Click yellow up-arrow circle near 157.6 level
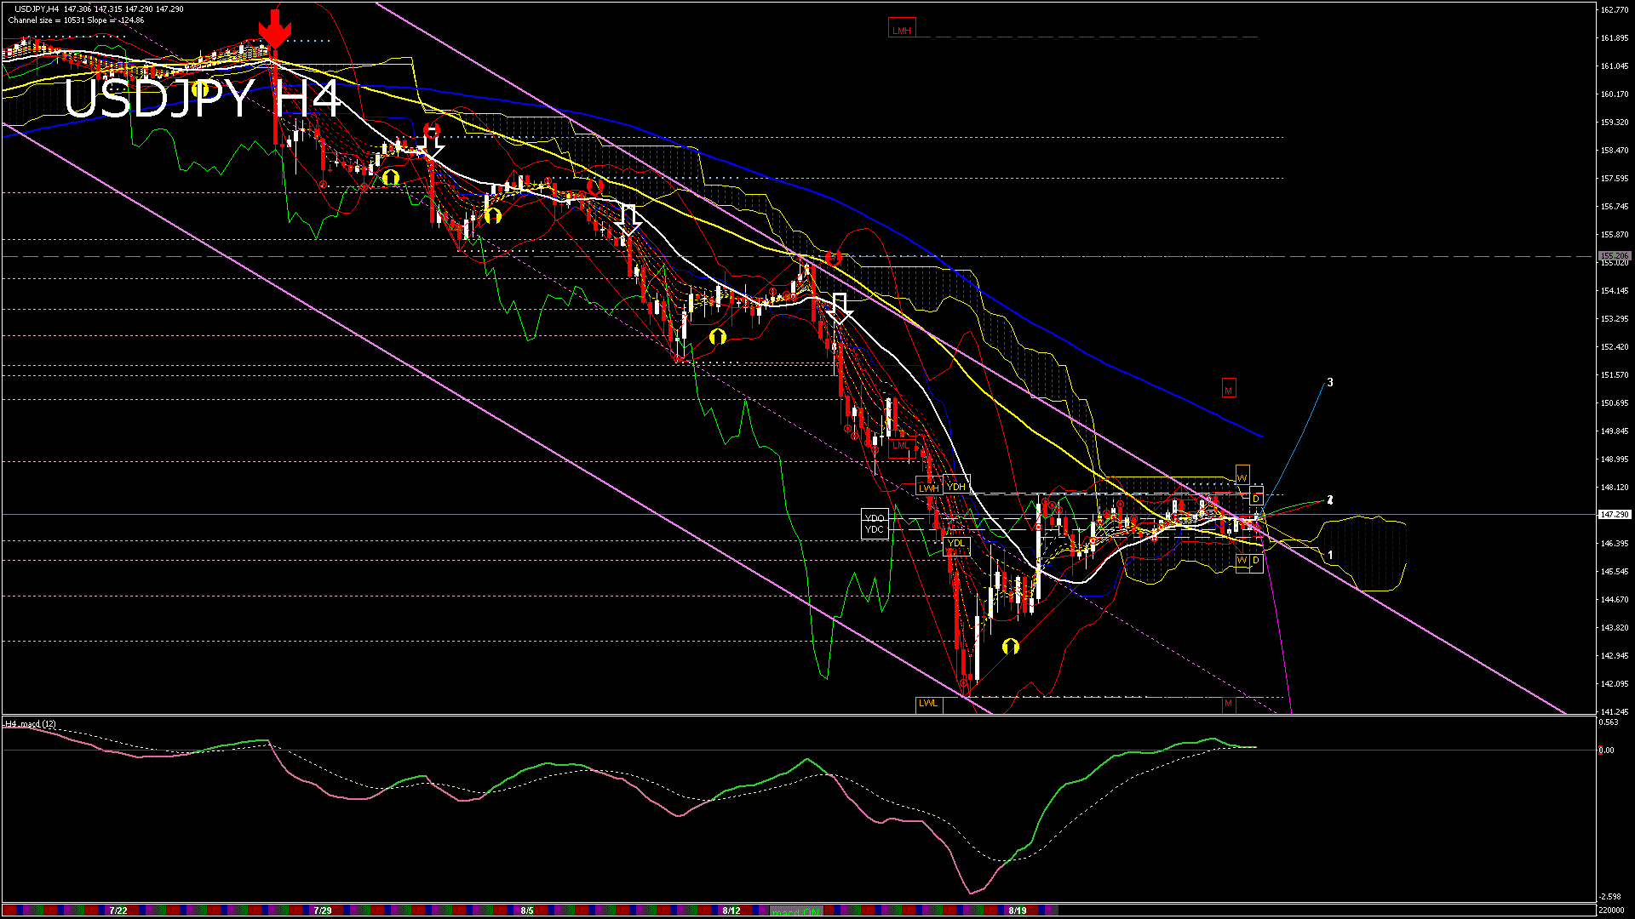Screen dimensions: 1635x919 [390, 178]
